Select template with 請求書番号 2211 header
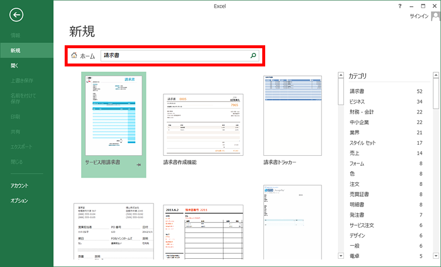This screenshot has height=267, width=441. (x=203, y=232)
